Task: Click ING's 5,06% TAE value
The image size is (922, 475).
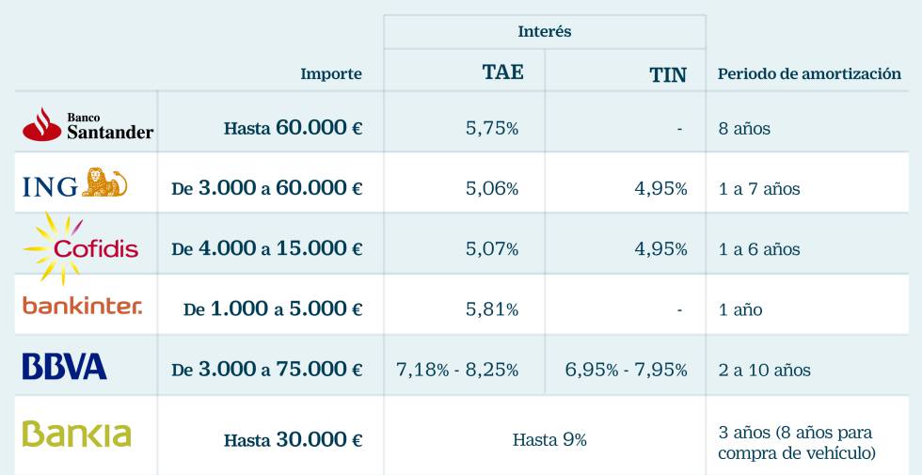Action: [492, 188]
